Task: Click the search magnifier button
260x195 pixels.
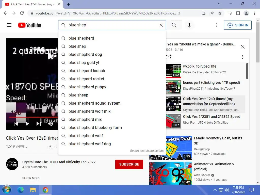Action: [x=174, y=25]
